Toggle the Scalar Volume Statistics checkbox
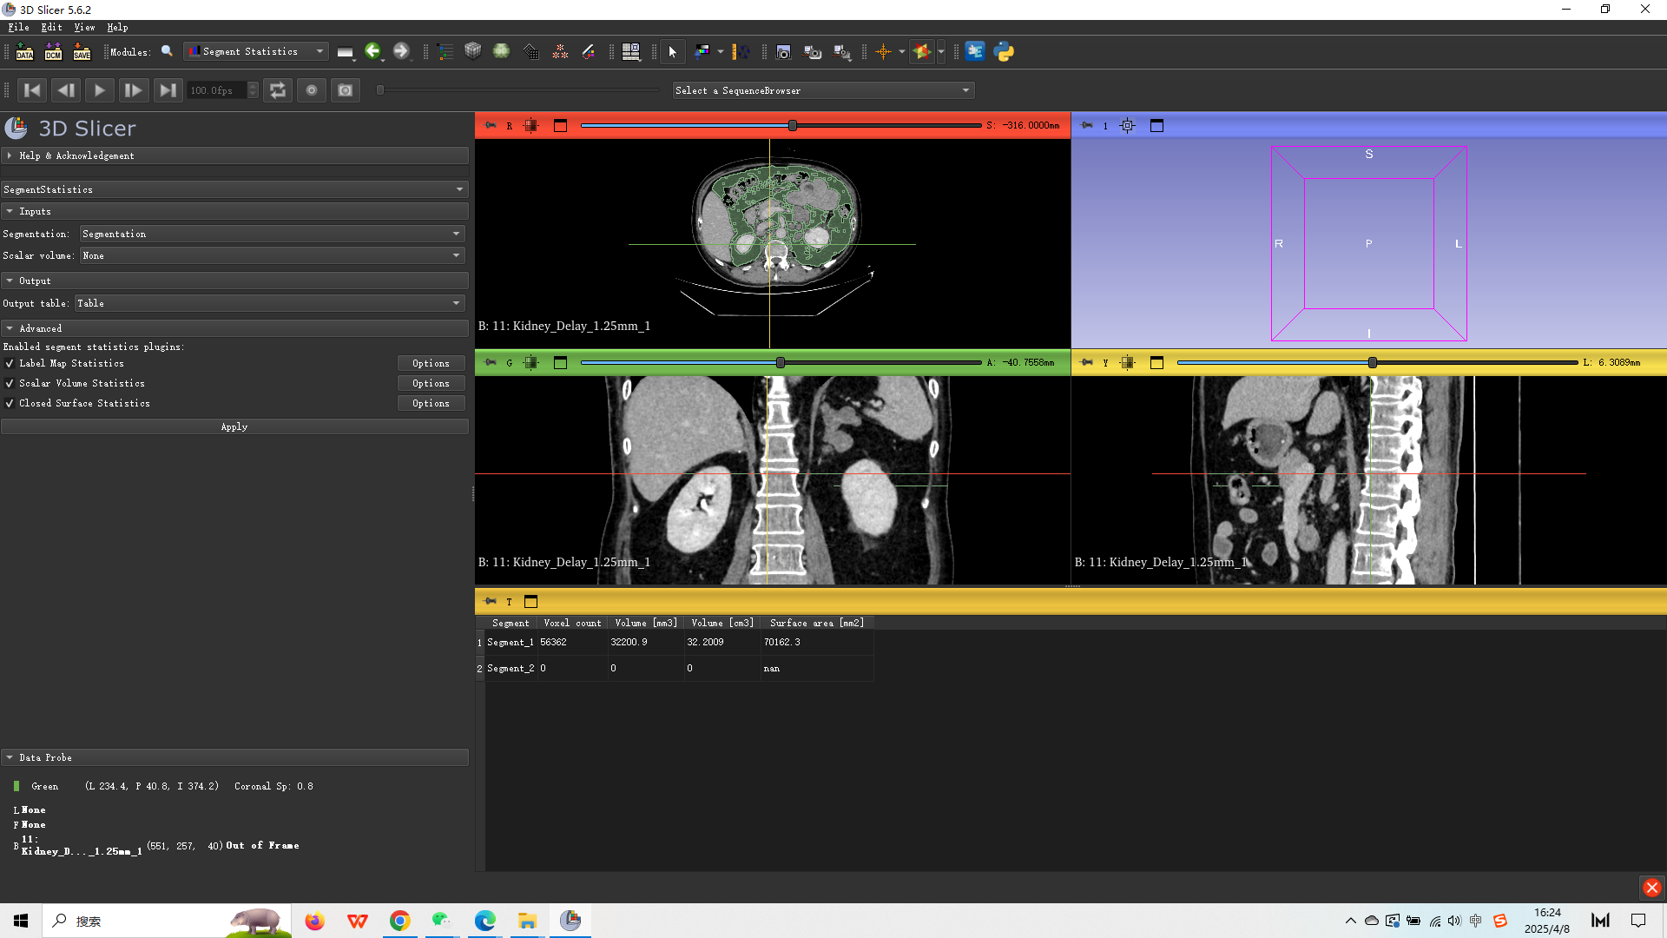Viewport: 1667px width, 938px height. pos(10,384)
